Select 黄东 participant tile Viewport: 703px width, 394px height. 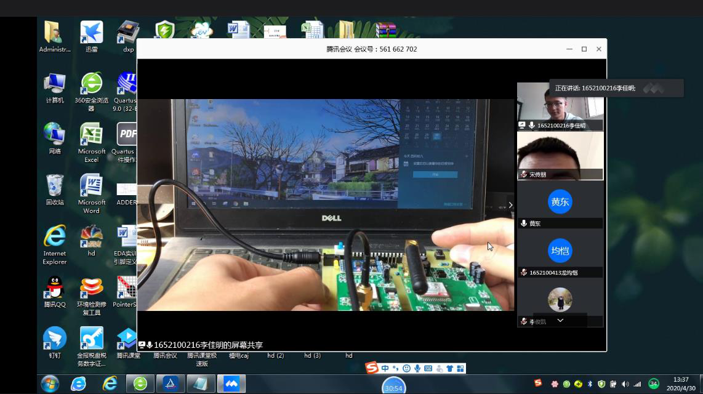pos(560,206)
